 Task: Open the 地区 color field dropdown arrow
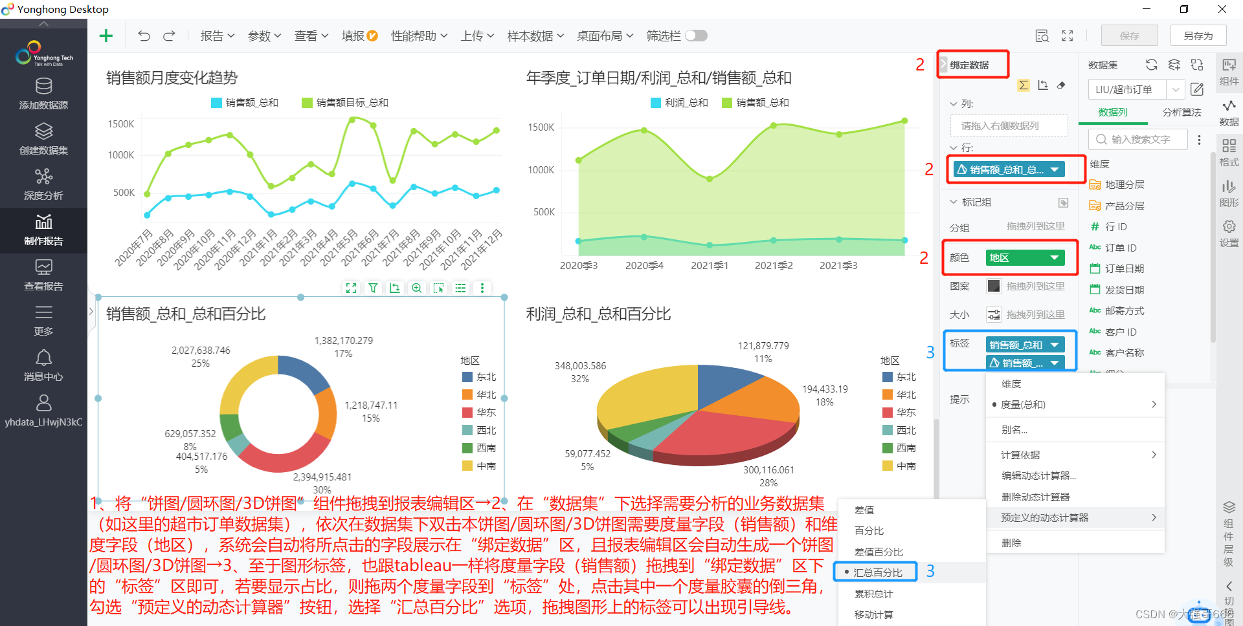(1055, 257)
